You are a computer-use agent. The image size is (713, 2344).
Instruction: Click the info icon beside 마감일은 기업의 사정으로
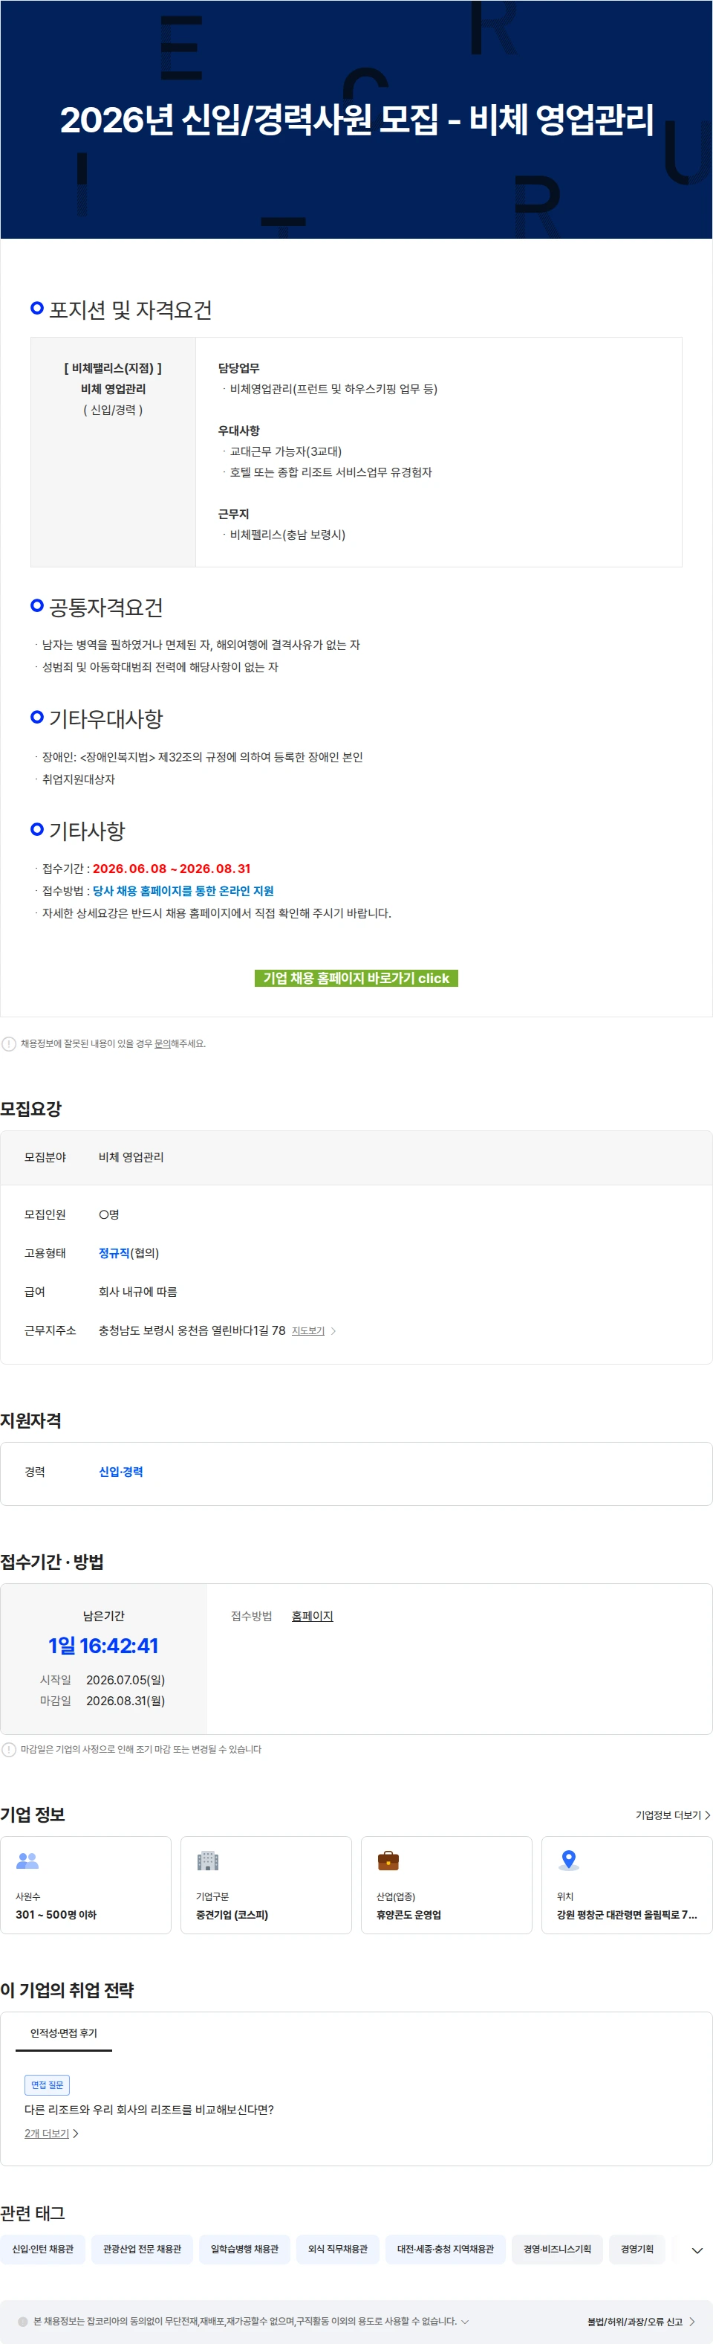coord(9,1749)
